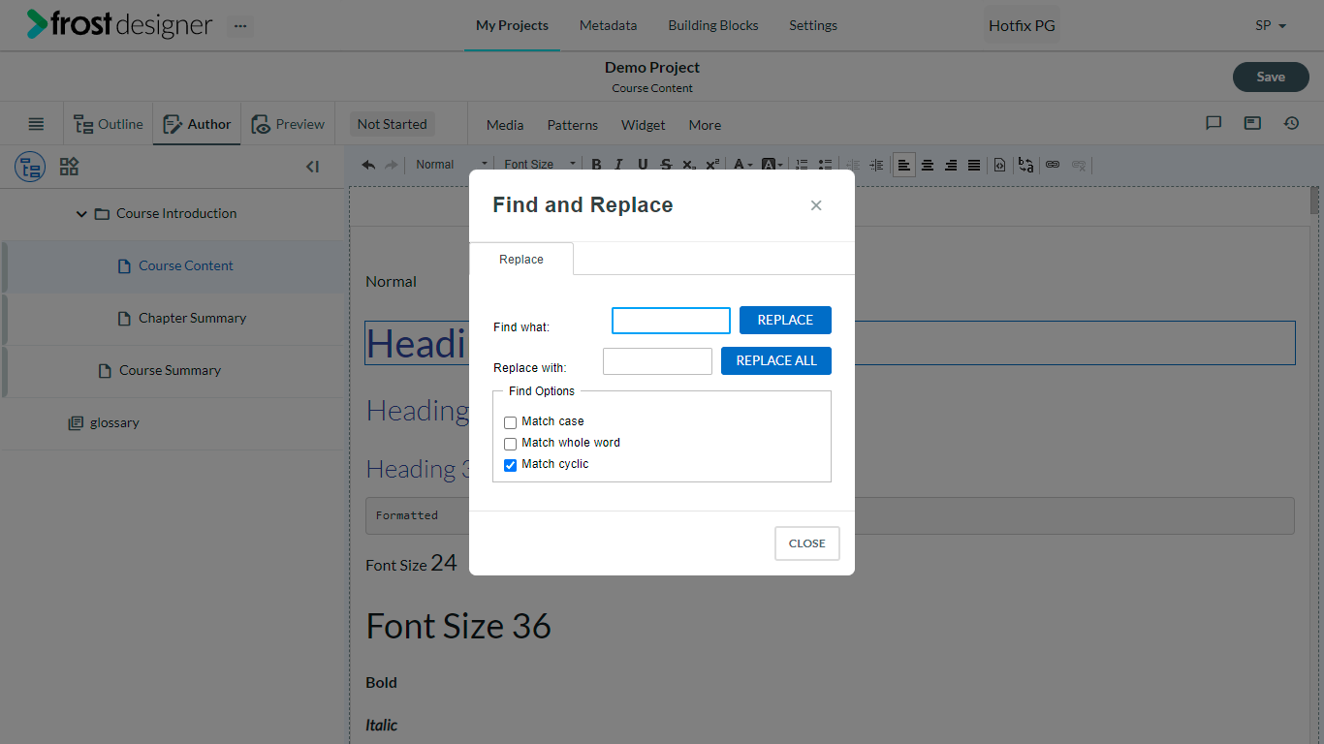Insert a numbered list
Image resolution: width=1324 pixels, height=744 pixels.
(802, 165)
